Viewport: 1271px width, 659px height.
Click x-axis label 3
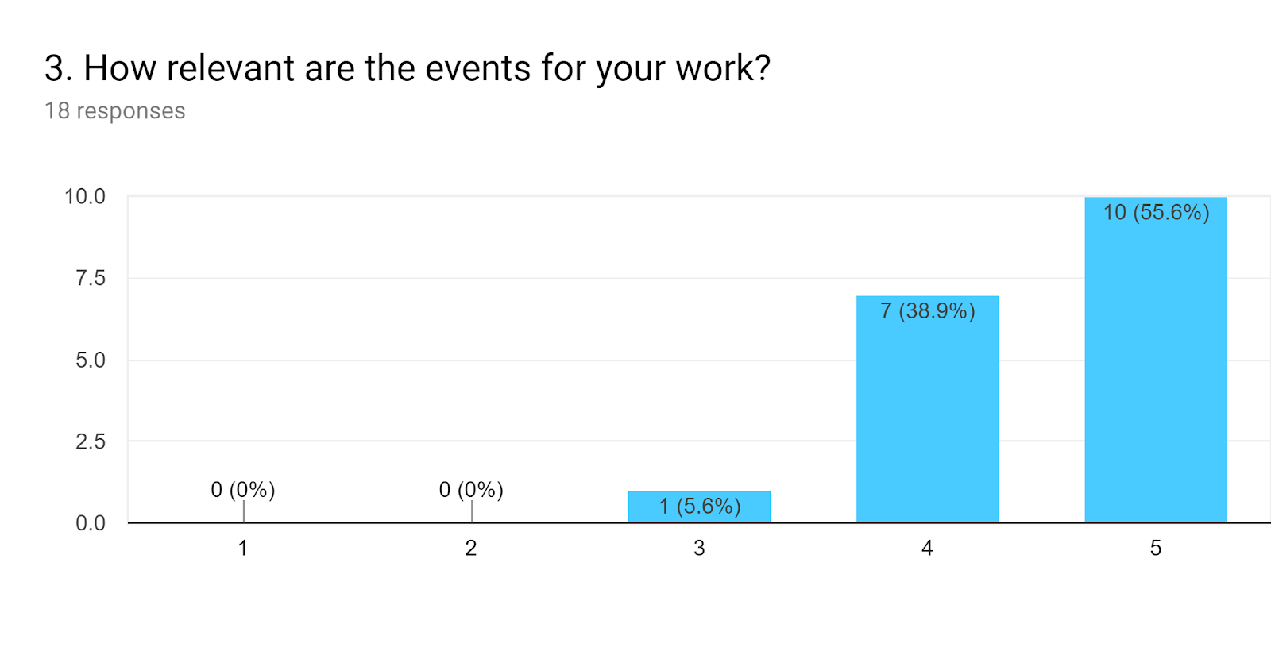tap(699, 548)
